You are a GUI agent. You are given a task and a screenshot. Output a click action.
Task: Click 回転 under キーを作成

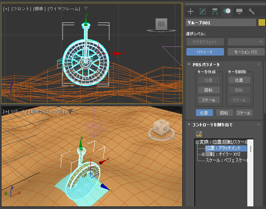209,90
